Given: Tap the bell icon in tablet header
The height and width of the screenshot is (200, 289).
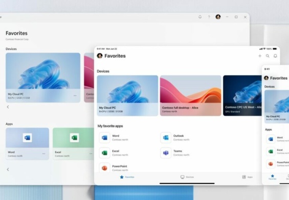Looking at the screenshot, I should [x=275, y=56].
